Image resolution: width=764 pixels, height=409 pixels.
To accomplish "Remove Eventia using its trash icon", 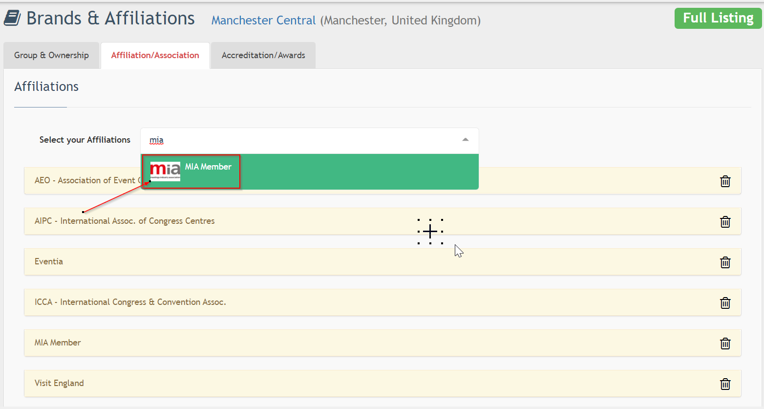I will click(x=725, y=262).
